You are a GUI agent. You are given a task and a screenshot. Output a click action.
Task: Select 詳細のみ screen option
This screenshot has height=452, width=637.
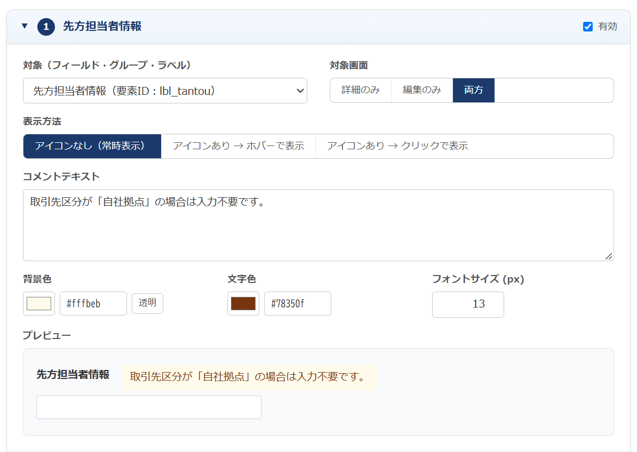point(361,90)
